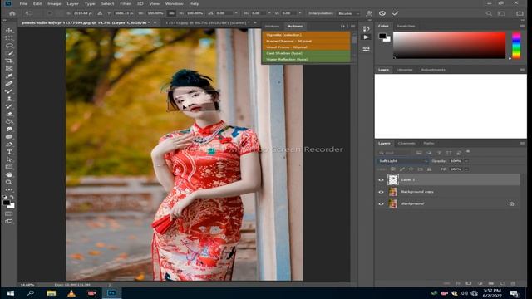Toggle lock image pixels brush icon
The image size is (532, 299).
pyautogui.click(x=402, y=169)
